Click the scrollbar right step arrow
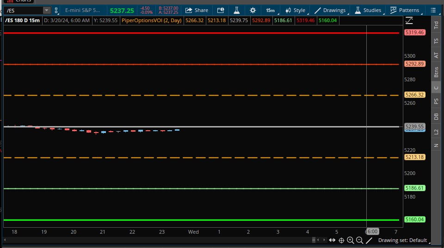Screen dimensions: 444x248 [324, 240]
